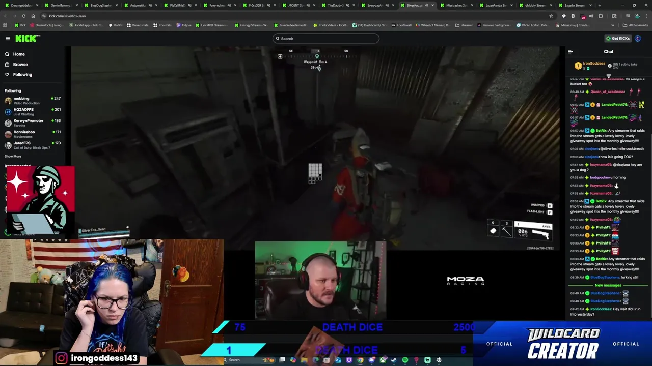Viewport: 652px width, 366px height.
Task: Reload the page
Action: coord(24,16)
